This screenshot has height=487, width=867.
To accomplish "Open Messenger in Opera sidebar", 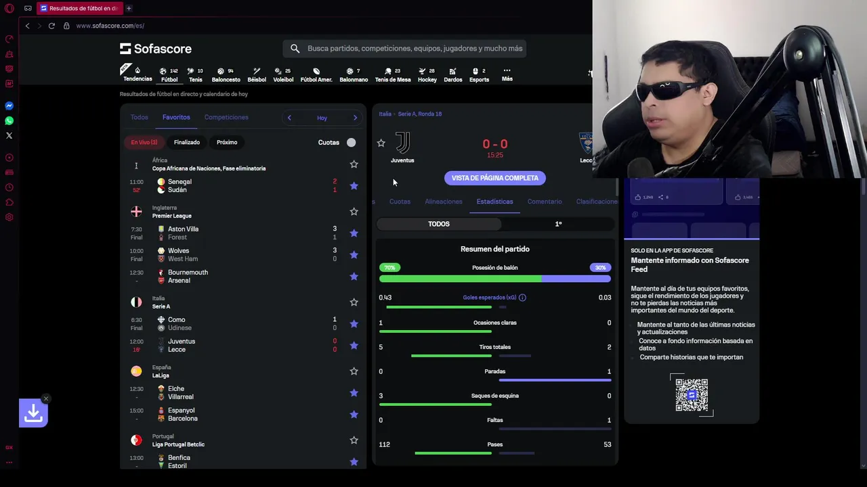I will tap(9, 106).
